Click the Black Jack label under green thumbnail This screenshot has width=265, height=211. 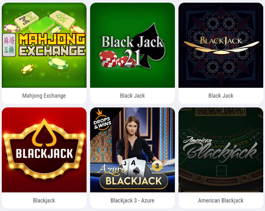[132, 96]
